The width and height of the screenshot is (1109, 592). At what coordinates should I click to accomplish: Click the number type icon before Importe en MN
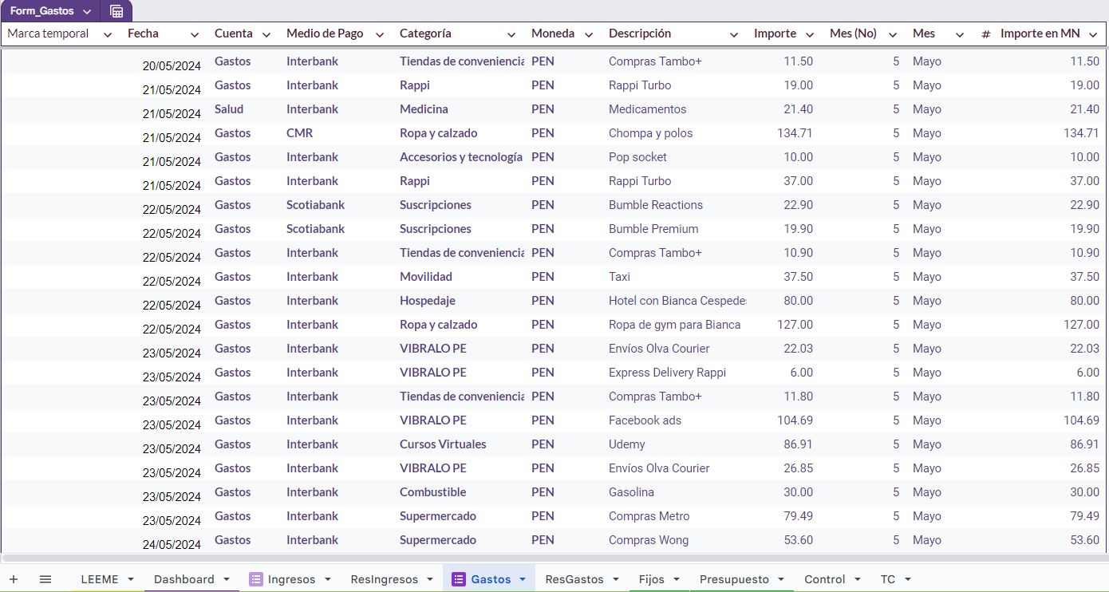(x=986, y=34)
